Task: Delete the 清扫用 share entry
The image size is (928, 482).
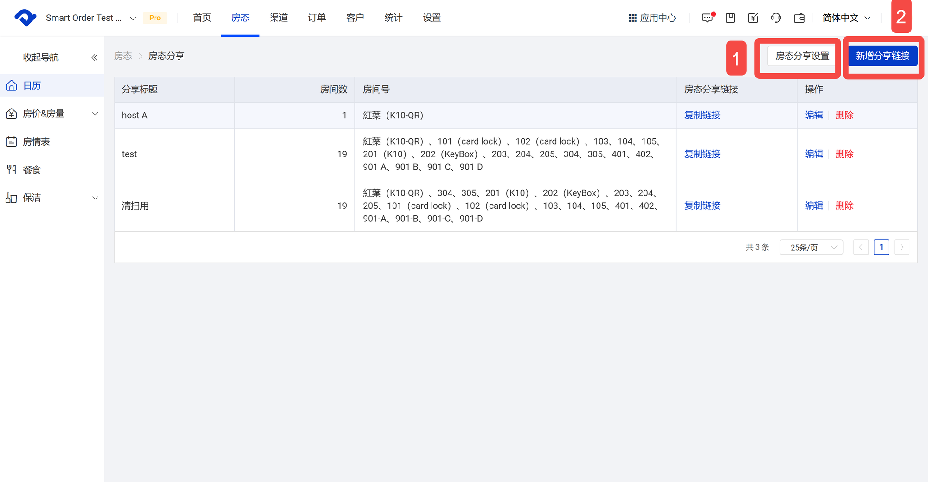Action: point(844,206)
